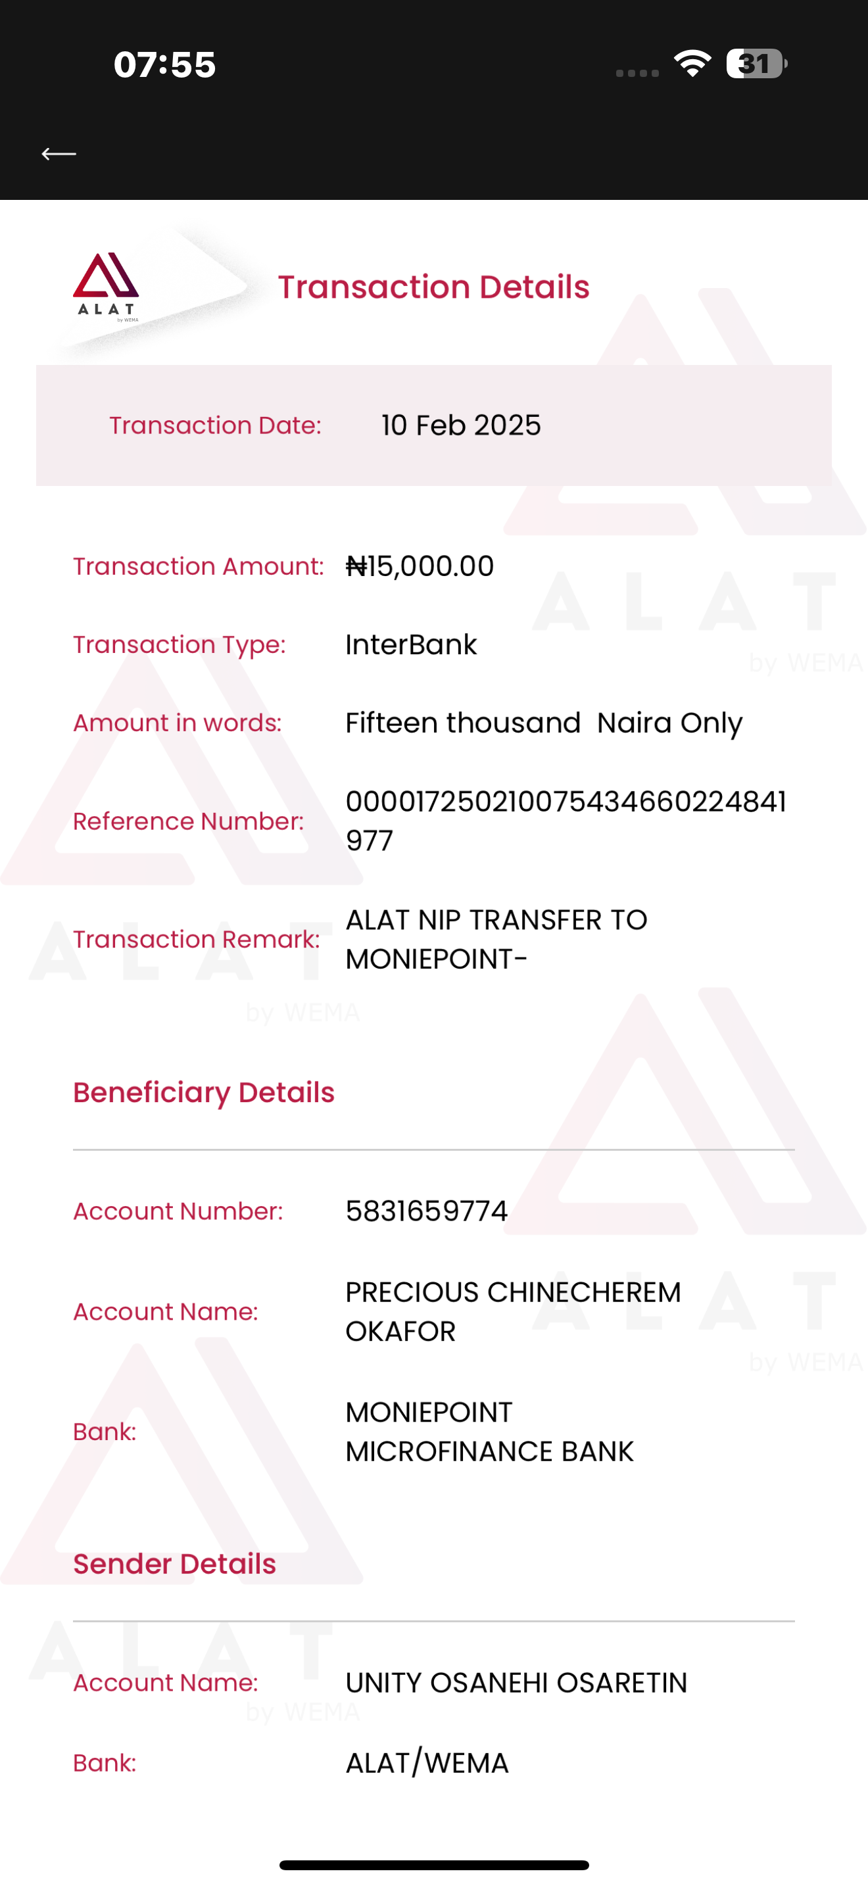Image resolution: width=868 pixels, height=1886 pixels.
Task: Tap the Sender Details section header
Action: [174, 1564]
